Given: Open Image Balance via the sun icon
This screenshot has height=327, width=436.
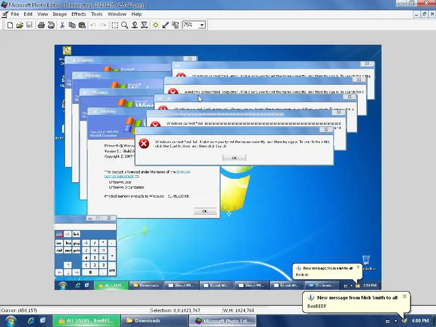Looking at the screenshot, I should pos(156,25).
